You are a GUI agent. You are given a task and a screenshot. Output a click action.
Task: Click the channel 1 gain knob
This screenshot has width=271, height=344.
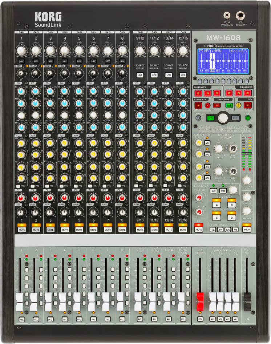pos(21,50)
